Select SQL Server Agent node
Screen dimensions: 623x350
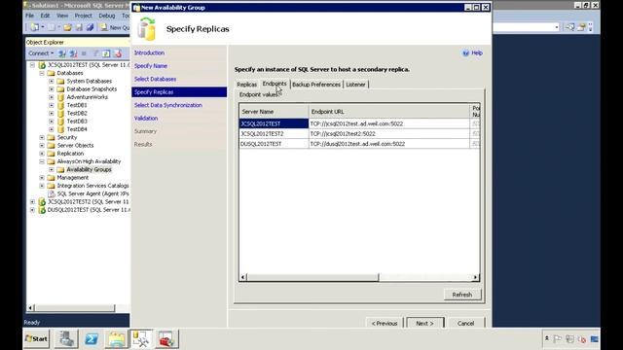point(93,193)
